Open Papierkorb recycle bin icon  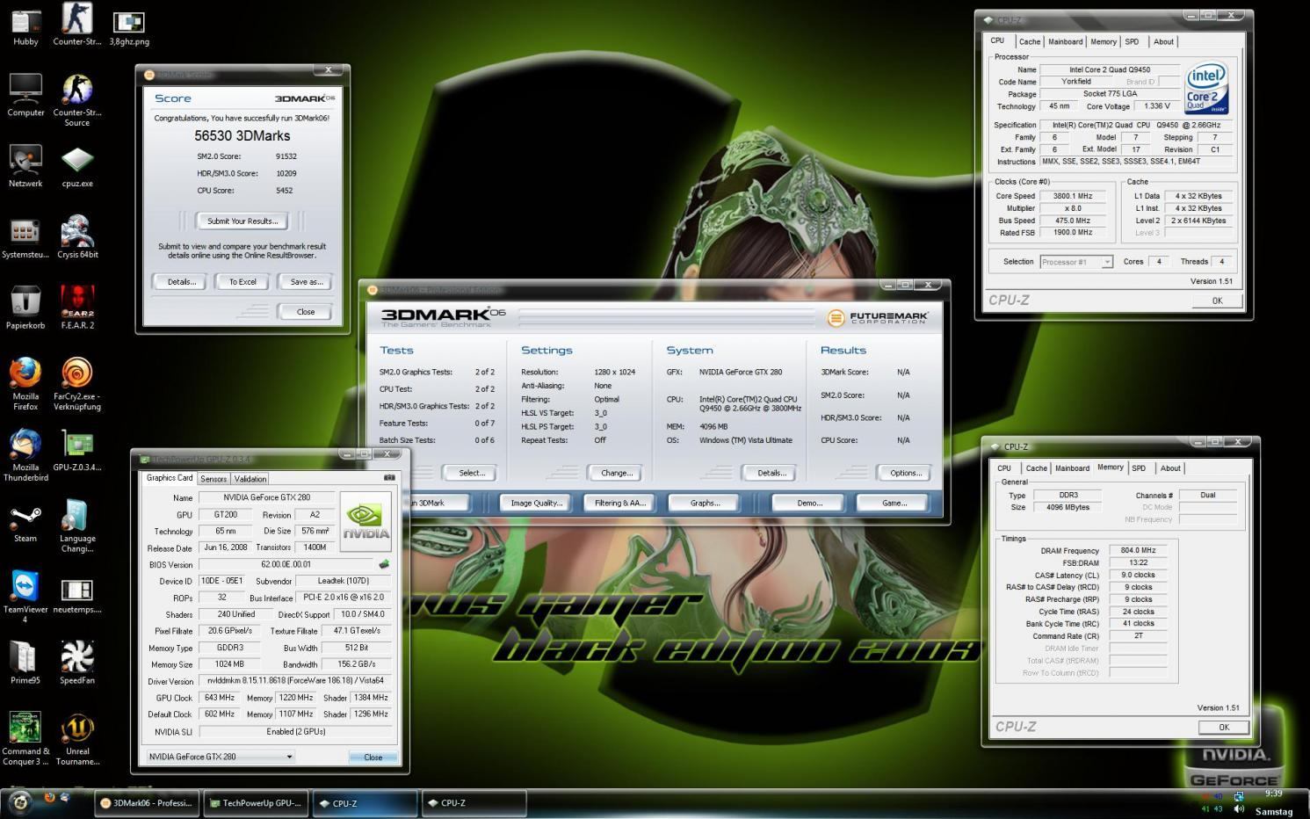[x=25, y=308]
